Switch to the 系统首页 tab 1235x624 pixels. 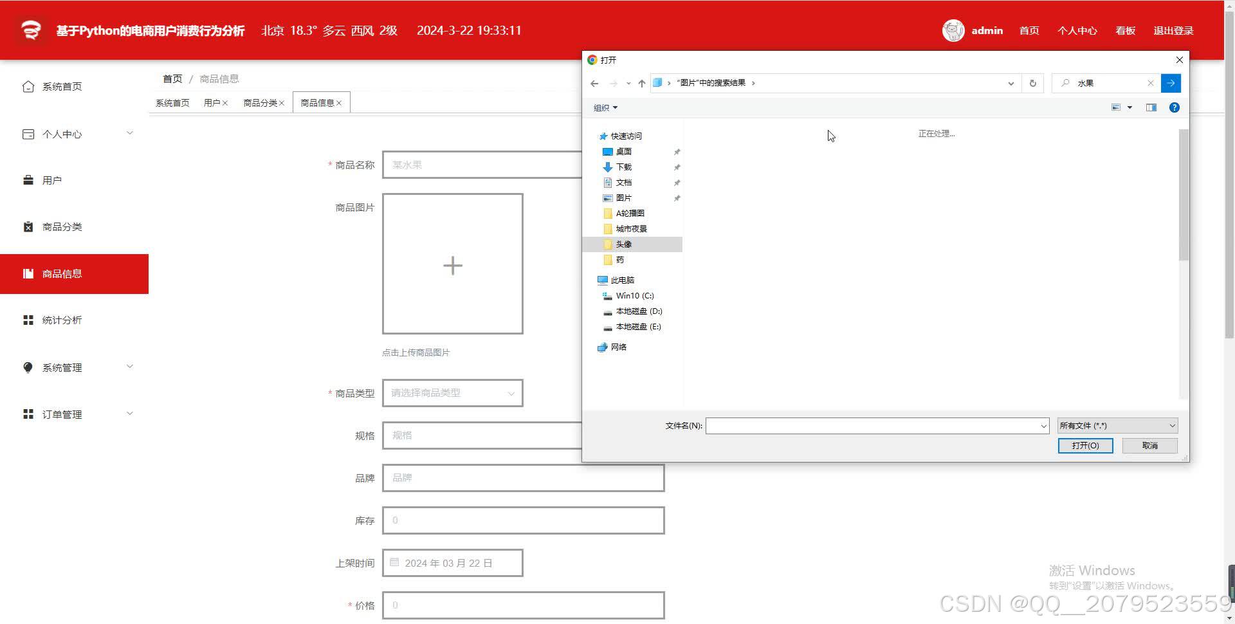tap(172, 103)
